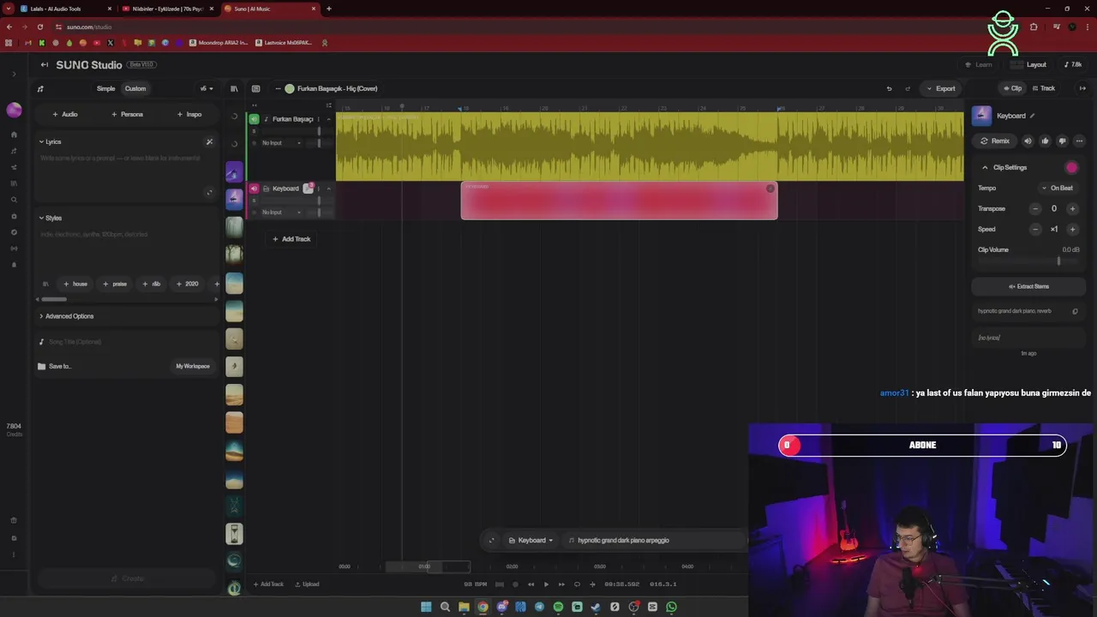Image resolution: width=1097 pixels, height=617 pixels.
Task: Like the Keyboard clip with thumbs up
Action: [1045, 141]
